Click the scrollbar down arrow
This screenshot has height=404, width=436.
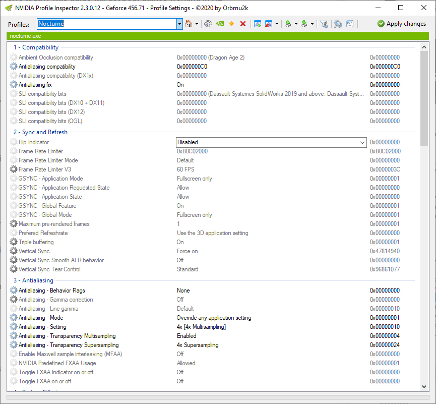424,386
